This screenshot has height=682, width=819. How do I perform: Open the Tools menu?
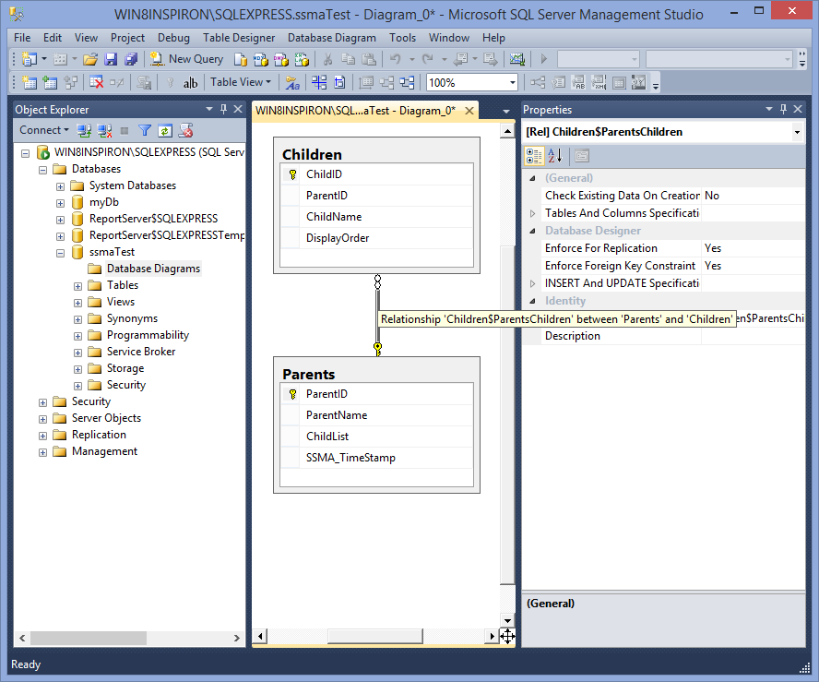coord(402,38)
